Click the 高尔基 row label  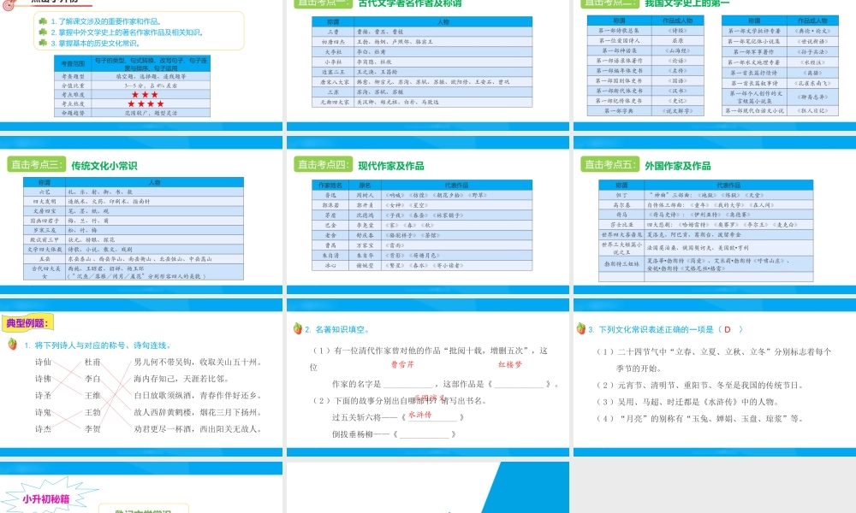(x=621, y=205)
